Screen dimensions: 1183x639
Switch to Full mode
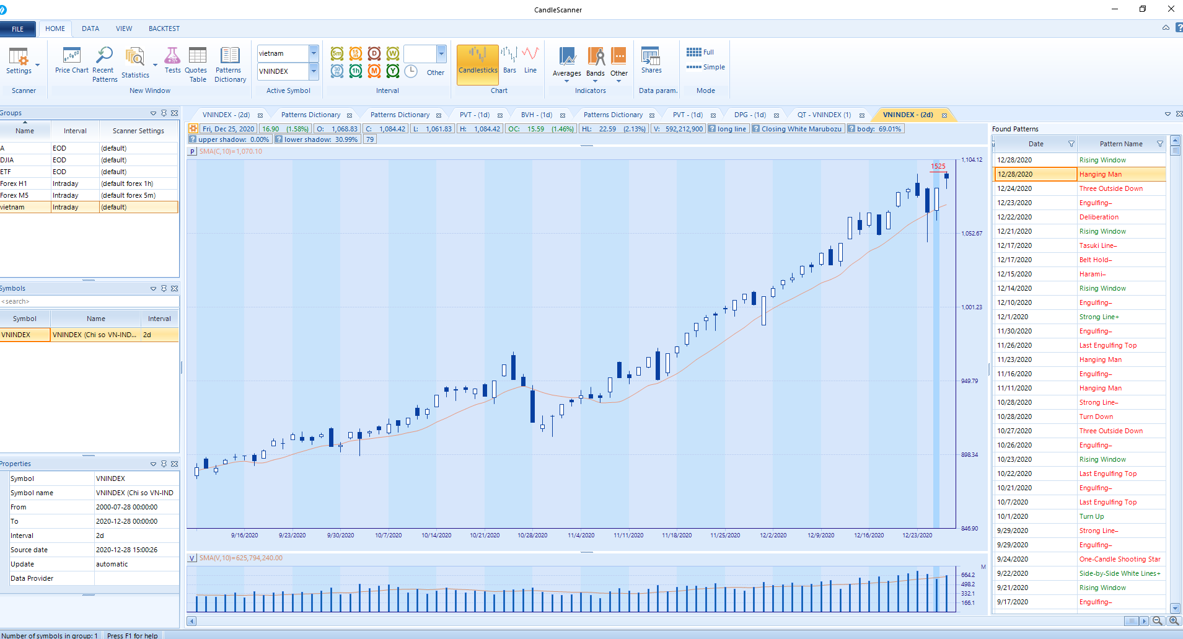coord(701,52)
